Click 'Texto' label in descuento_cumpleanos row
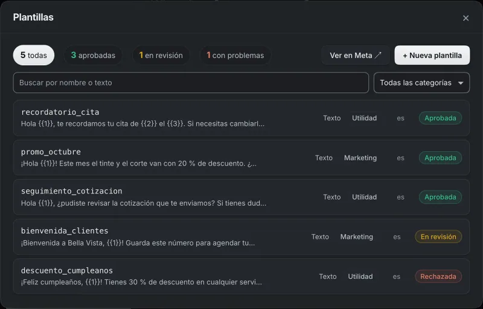Screen dimensions: 483x309 pos(328,276)
